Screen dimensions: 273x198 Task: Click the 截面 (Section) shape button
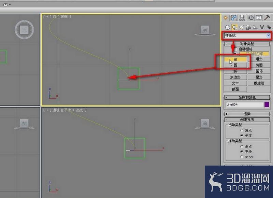235,89
